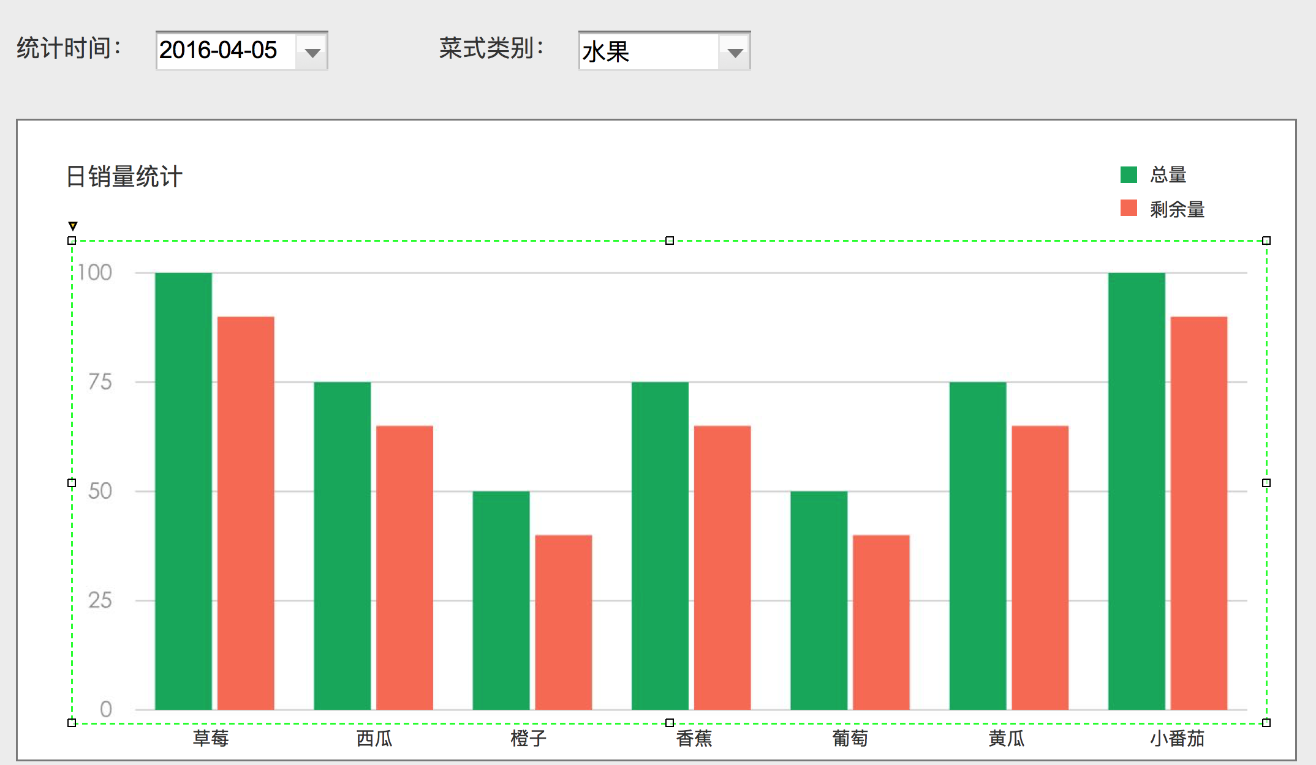Click the top-right selection resize handle
Image resolution: width=1316 pixels, height=765 pixels.
pos(1266,241)
